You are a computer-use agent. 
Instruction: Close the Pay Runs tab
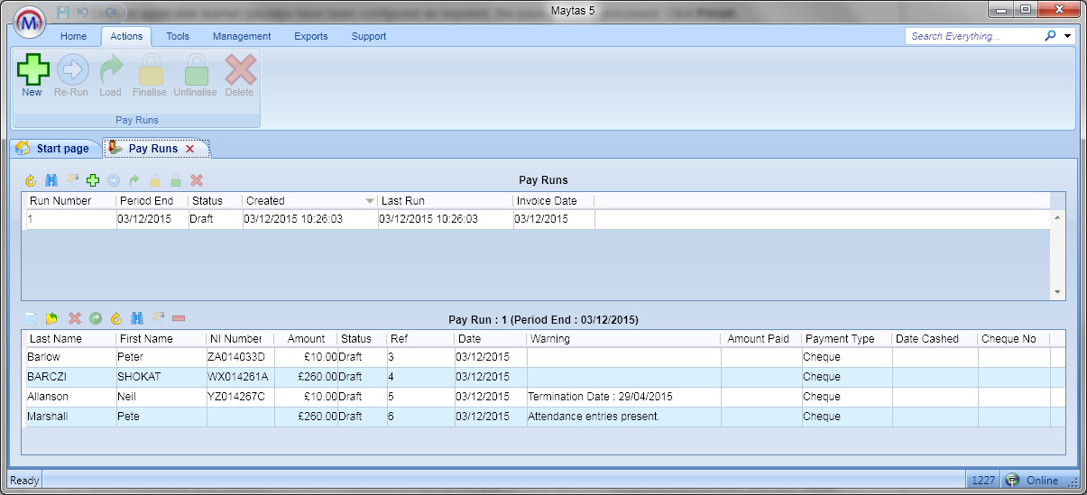189,148
